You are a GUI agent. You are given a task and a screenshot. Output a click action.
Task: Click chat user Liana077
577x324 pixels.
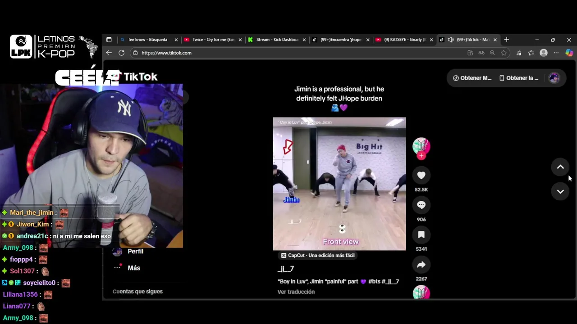pos(17,306)
